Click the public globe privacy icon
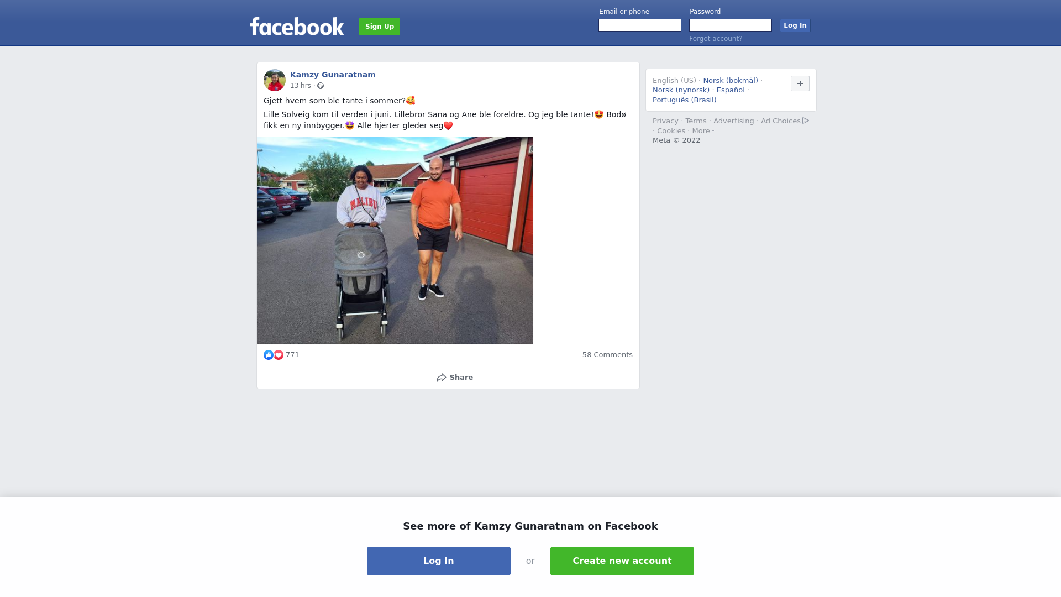Viewport: 1061px width, 597px height. [321, 86]
